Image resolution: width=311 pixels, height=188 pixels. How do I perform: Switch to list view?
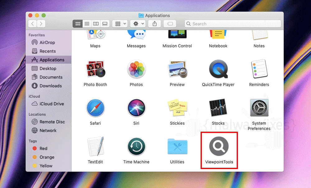[x=87, y=24]
